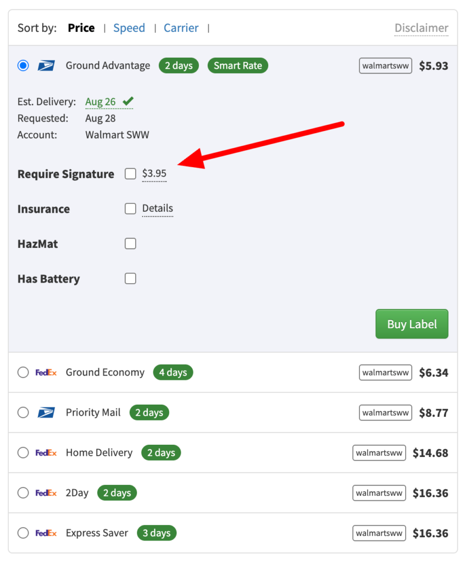Select the FedEx Ground Economy radio button
465x563 pixels.
click(x=23, y=372)
